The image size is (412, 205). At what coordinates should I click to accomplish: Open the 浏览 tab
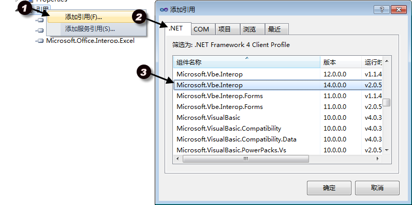tap(252, 29)
